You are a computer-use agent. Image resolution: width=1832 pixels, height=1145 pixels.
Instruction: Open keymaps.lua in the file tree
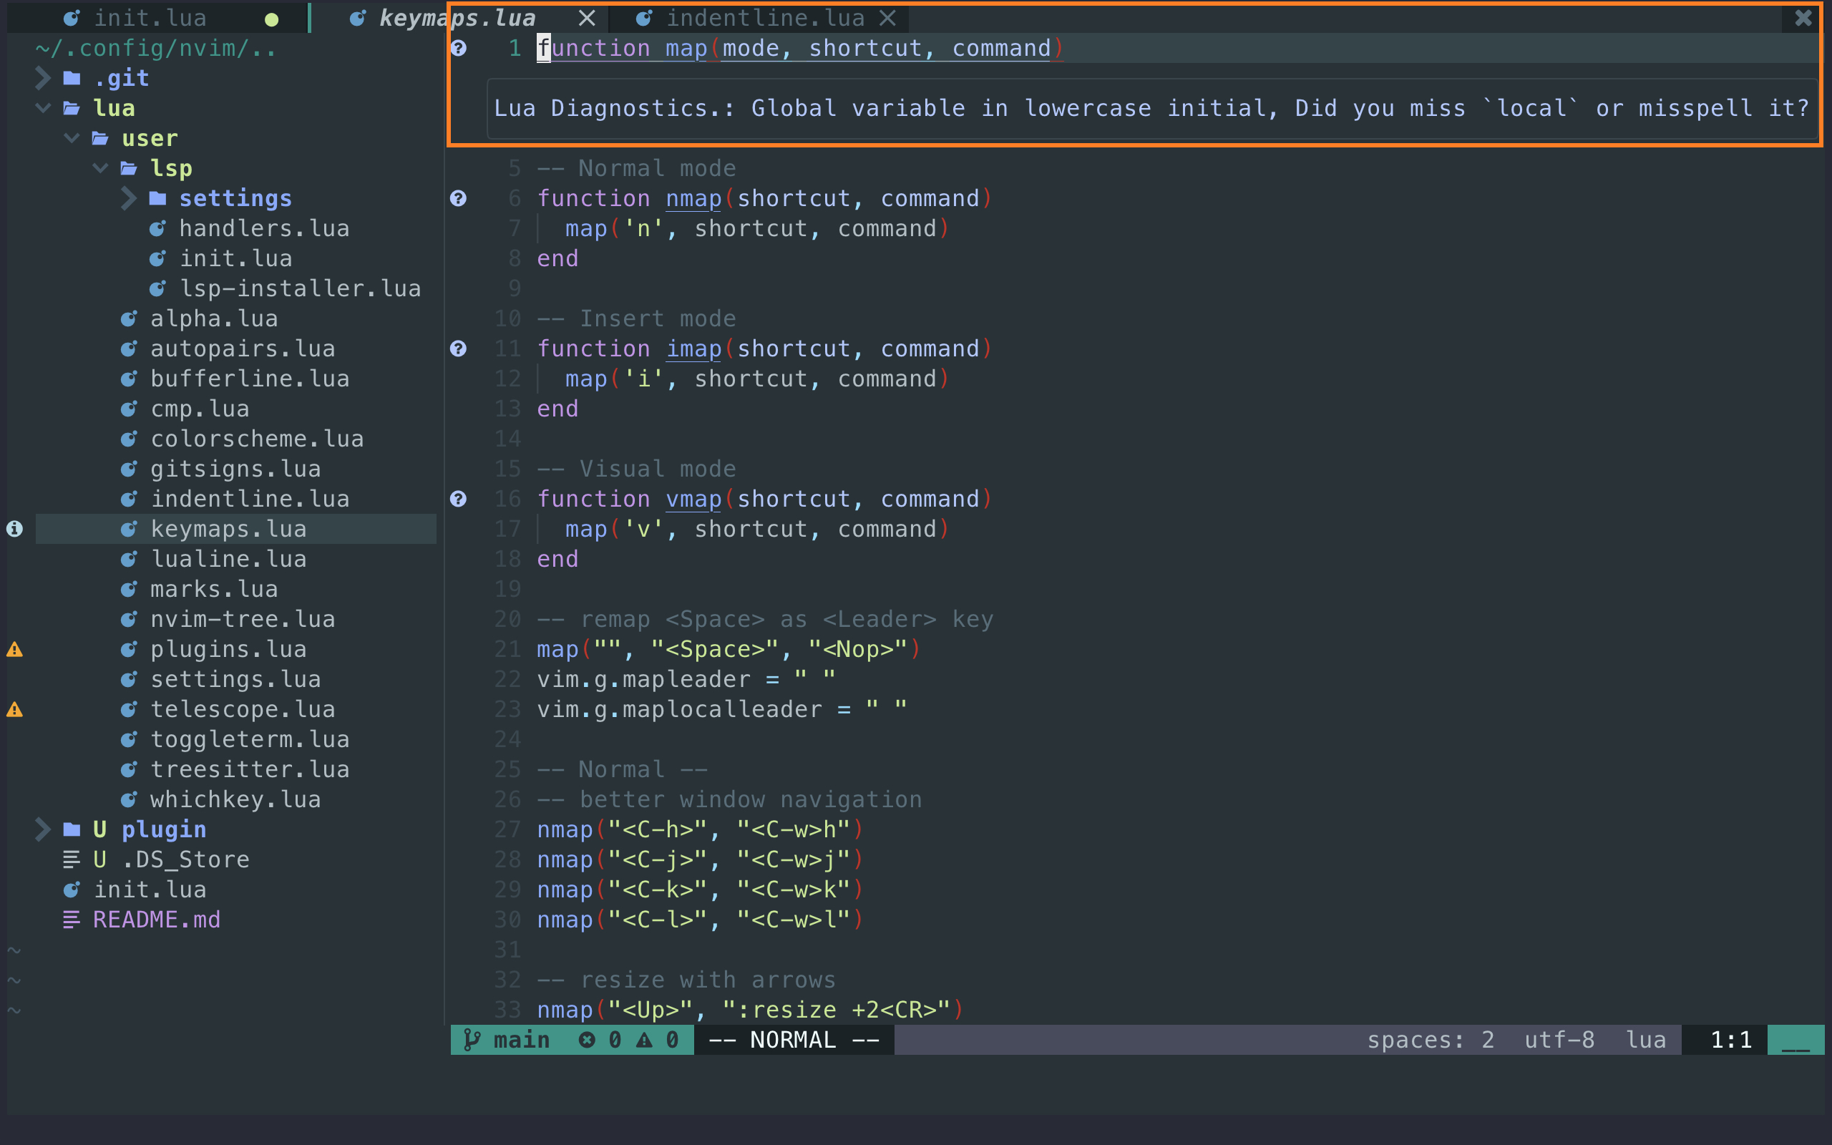(230, 529)
